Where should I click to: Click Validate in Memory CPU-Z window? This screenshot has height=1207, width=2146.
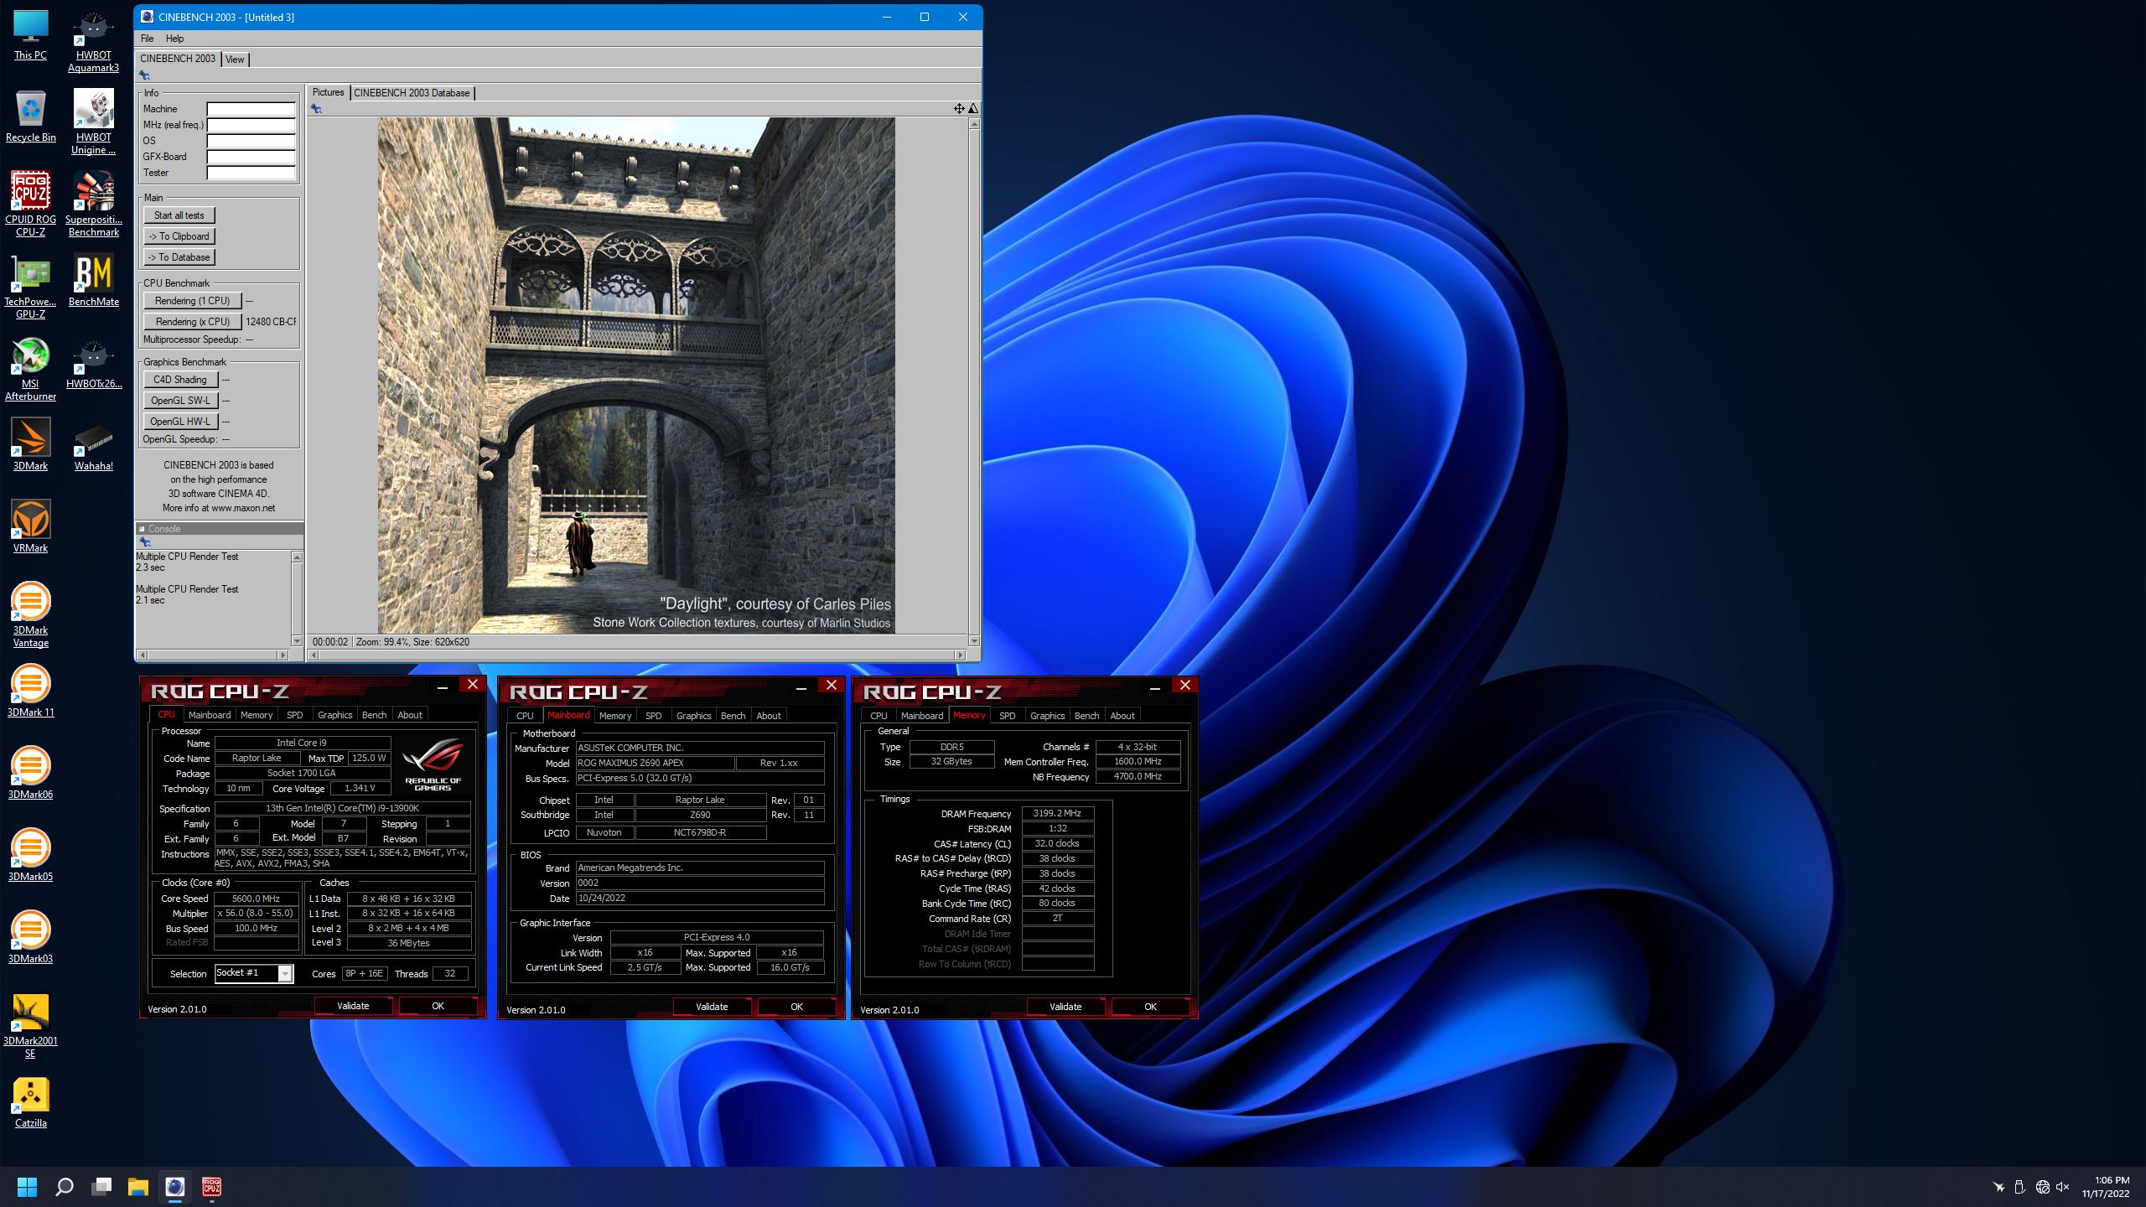[x=1065, y=1007]
